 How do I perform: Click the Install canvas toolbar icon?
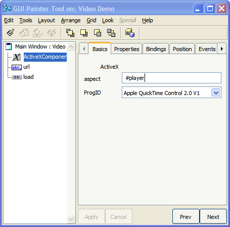(x=10, y=33)
